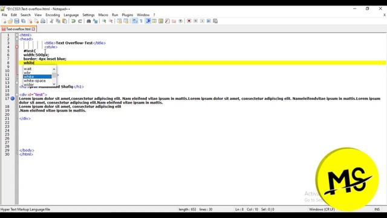Click the Close All toolbar icon

tap(36, 21)
